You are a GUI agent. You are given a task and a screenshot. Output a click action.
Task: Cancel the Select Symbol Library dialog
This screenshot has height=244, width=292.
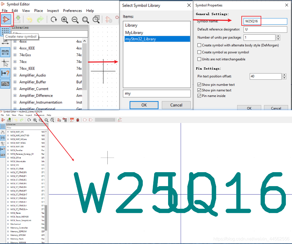[x=176, y=105]
